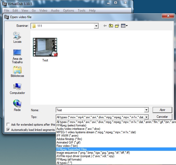This screenshot has height=165, width=176.
Task: Open the Help menu in VirtualDub
Action: coord(92,10)
